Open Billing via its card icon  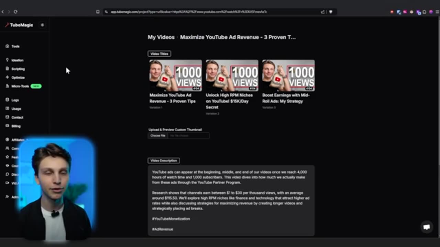[x=7, y=126]
